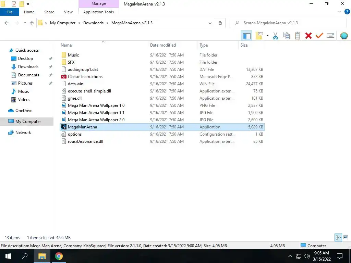Open the File ribbon tab
351x263 pixels.
pyautogui.click(x=9, y=12)
